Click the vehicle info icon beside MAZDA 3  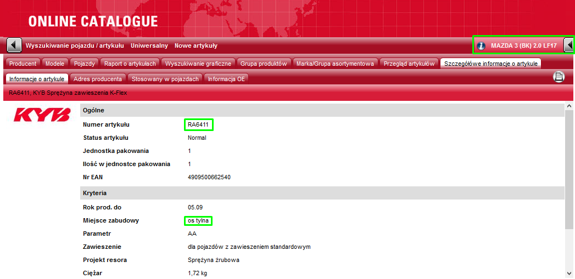pos(482,46)
